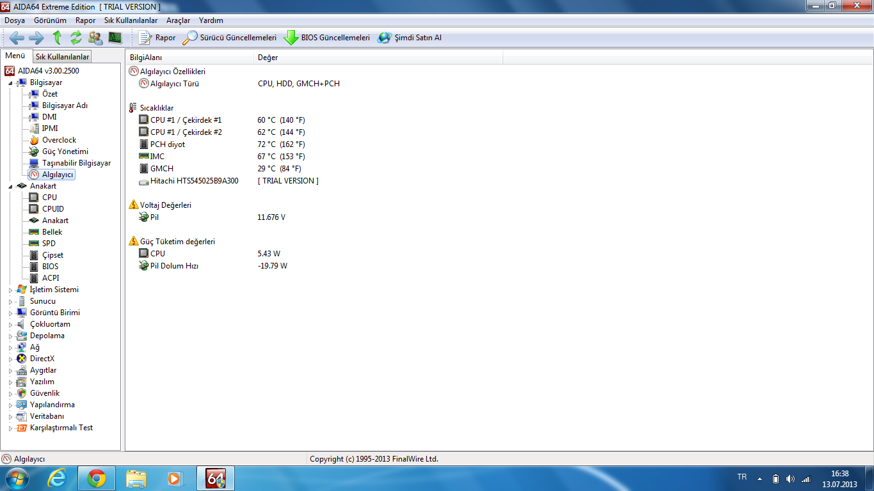874x491 pixels.
Task: Open the Rapor menu
Action: [x=85, y=20]
